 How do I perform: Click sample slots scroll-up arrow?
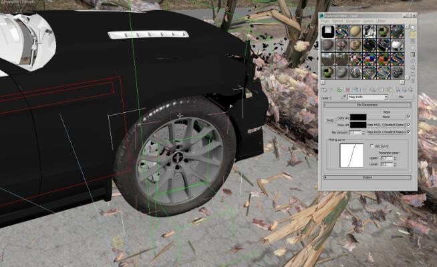pyautogui.click(x=407, y=27)
